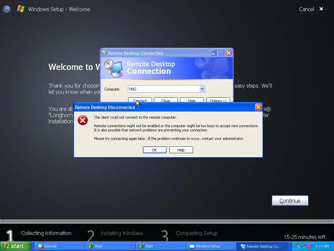This screenshot has width=334, height=251.
Task: Click the Windows flag logo in Setup header
Action: point(21,9)
